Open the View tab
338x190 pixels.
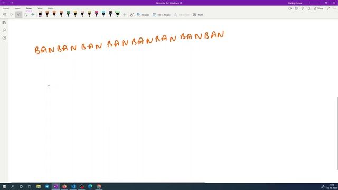40,8
